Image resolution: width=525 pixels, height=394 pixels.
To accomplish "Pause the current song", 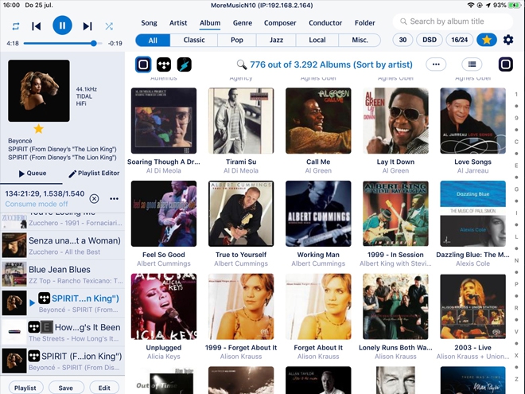I will (x=62, y=25).
